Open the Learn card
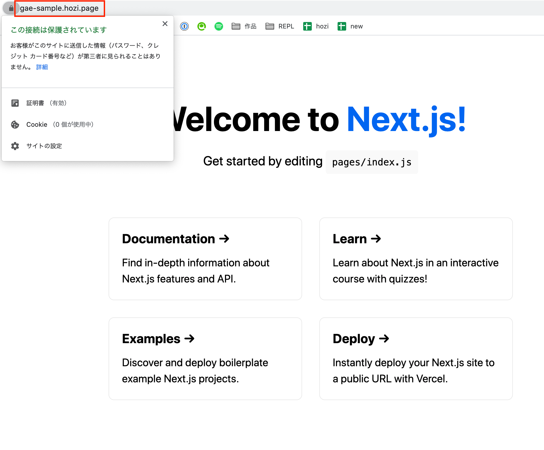 [x=416, y=259]
